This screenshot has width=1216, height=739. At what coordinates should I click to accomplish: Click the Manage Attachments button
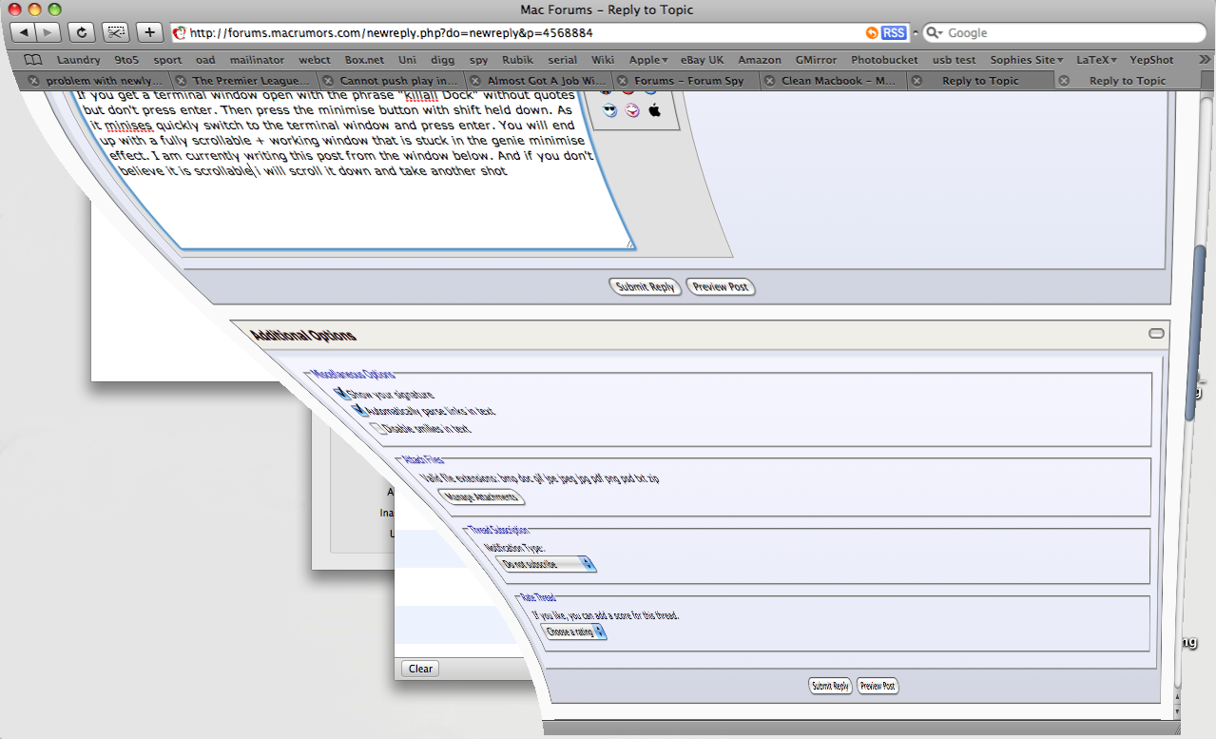click(482, 497)
